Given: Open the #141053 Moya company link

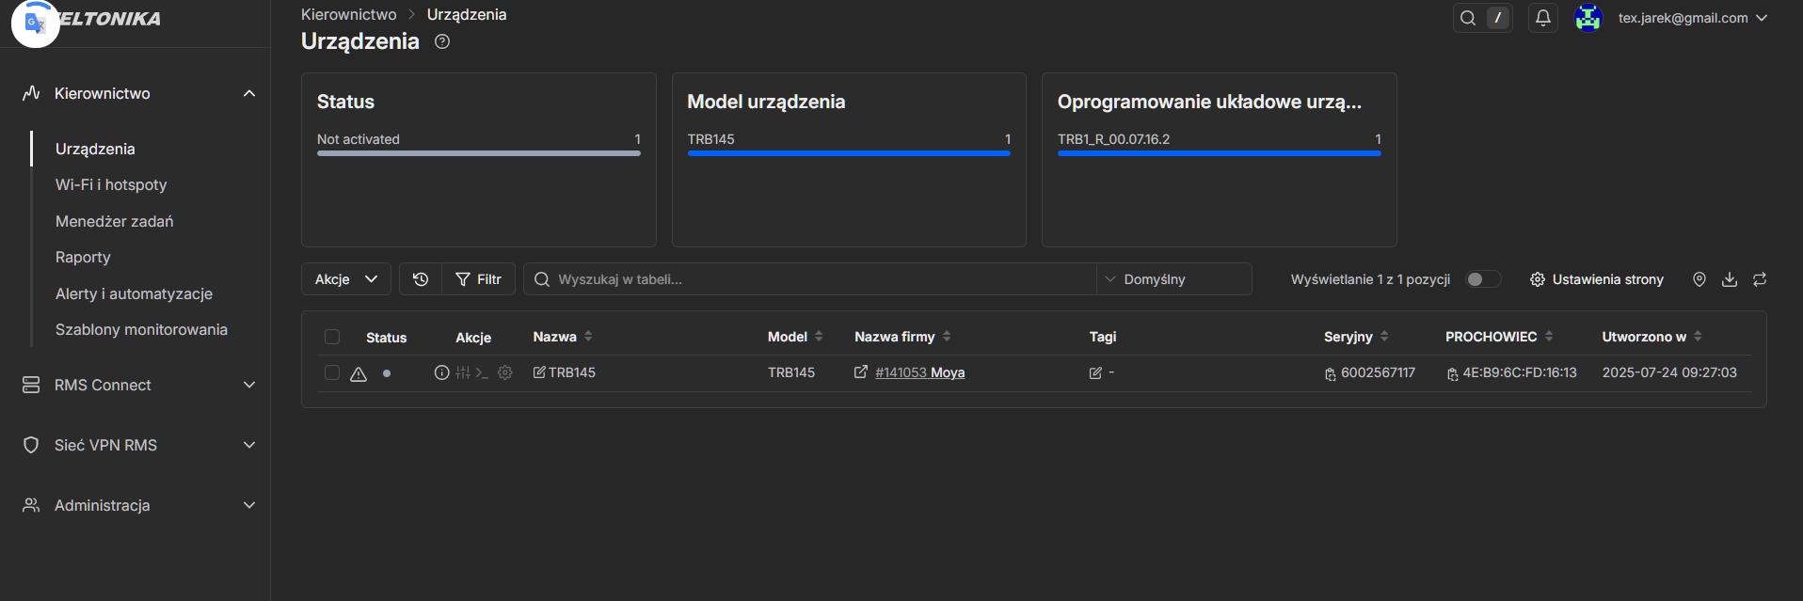Looking at the screenshot, I should [x=919, y=372].
